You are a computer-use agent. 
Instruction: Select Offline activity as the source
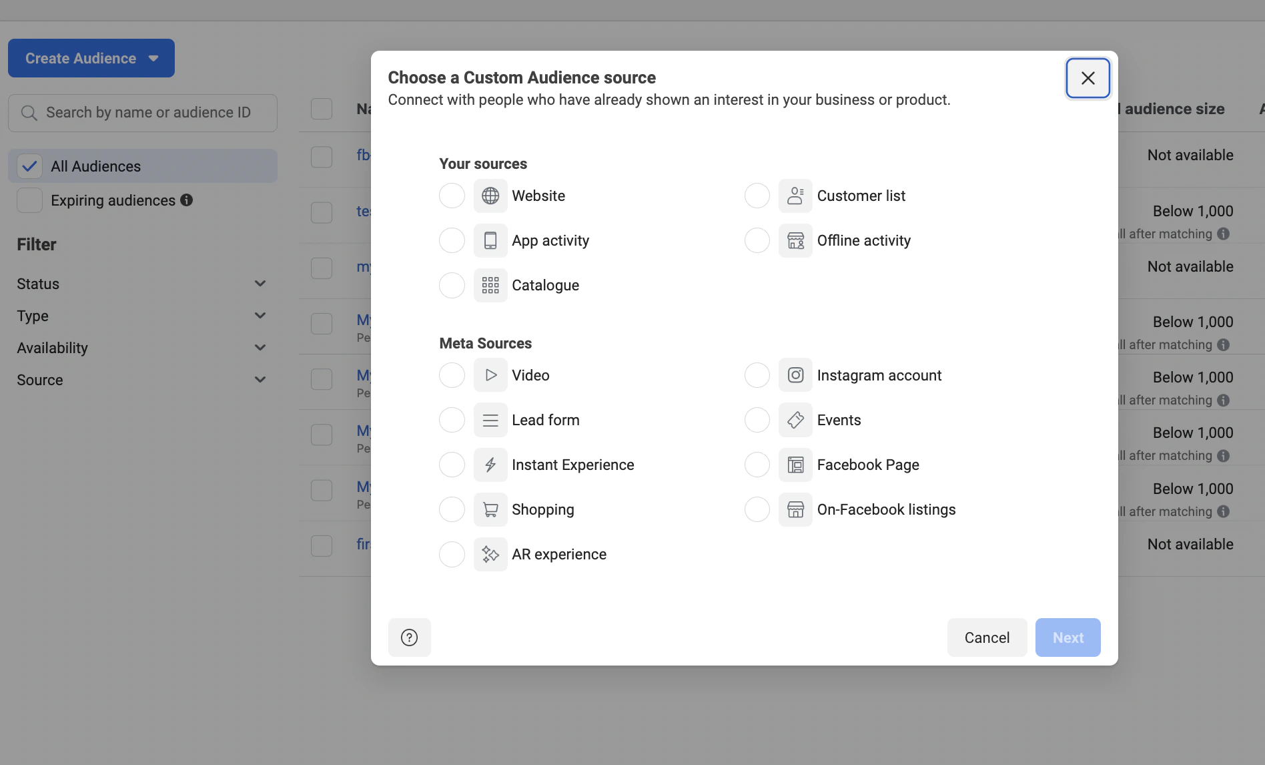(x=757, y=240)
